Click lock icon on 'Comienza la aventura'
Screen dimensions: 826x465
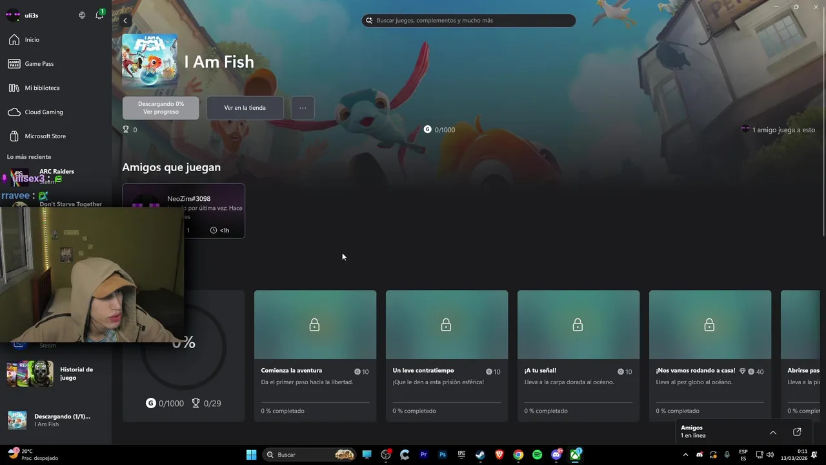point(314,325)
